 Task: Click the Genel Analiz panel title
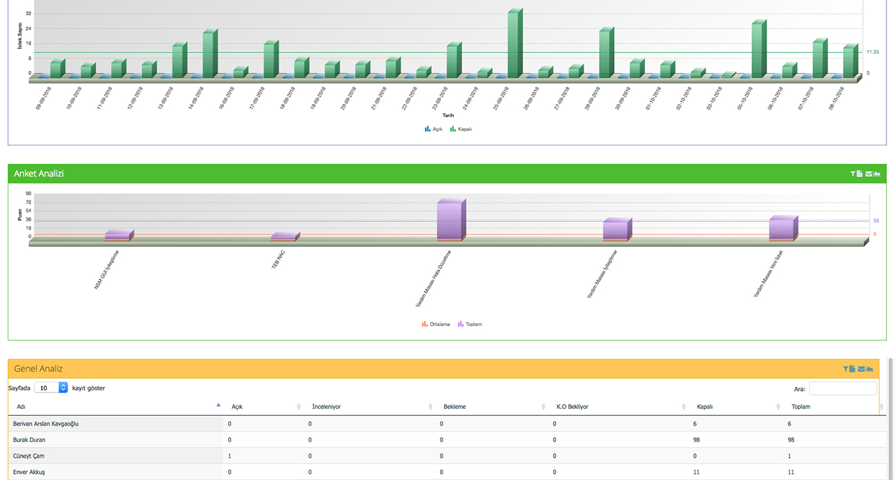[x=38, y=369]
